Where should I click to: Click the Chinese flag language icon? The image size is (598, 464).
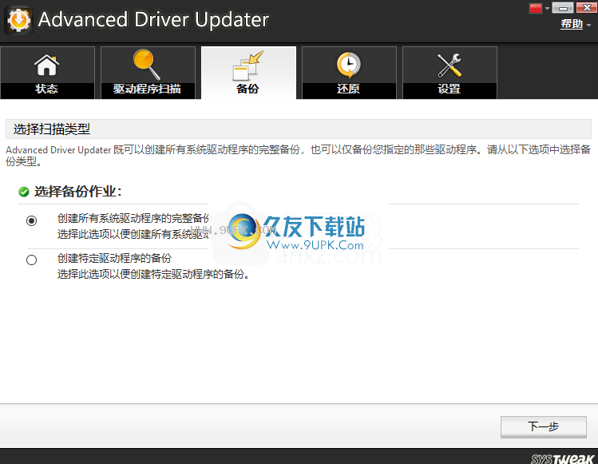point(536,8)
